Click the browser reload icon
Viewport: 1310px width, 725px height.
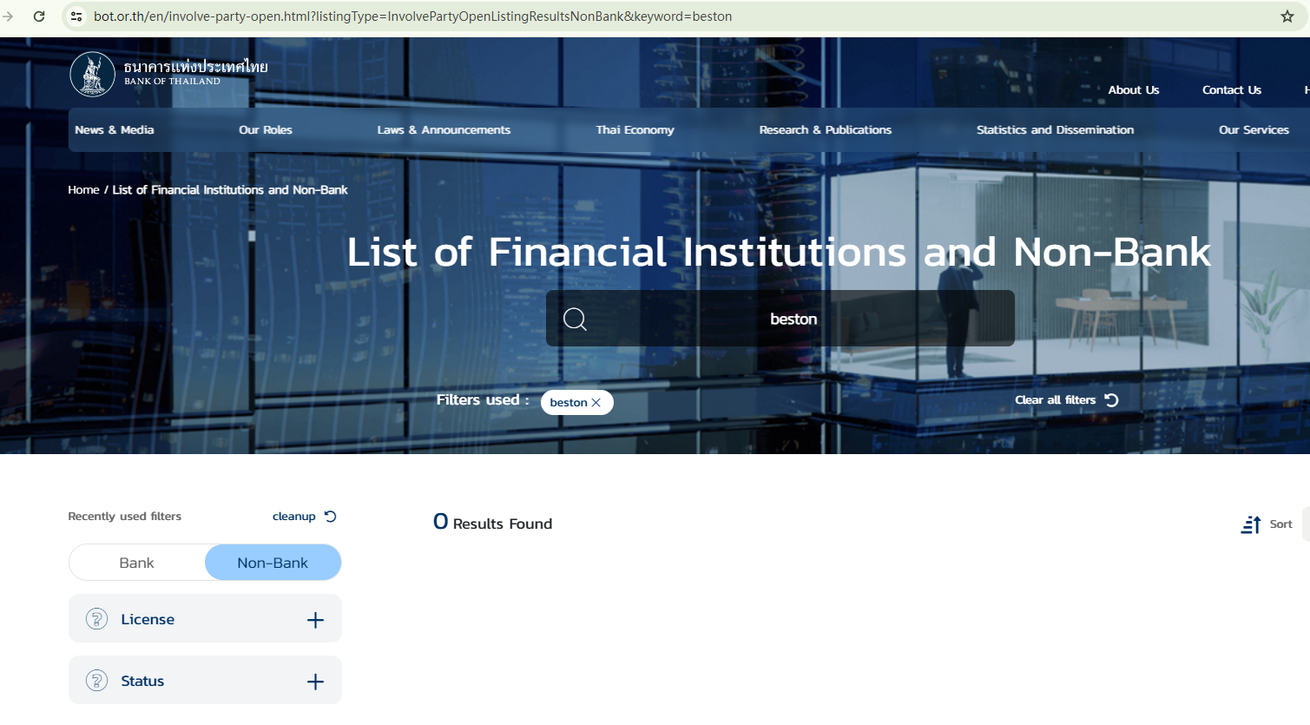[39, 16]
